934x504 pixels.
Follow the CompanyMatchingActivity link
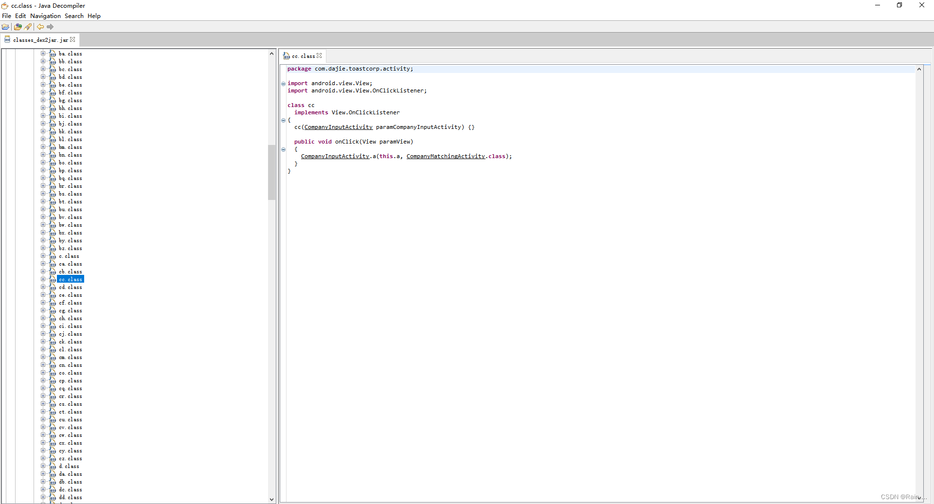[x=446, y=156]
